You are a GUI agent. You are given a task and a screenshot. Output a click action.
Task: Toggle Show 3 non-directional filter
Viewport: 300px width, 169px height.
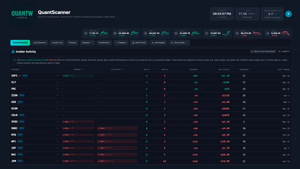click(x=263, y=52)
